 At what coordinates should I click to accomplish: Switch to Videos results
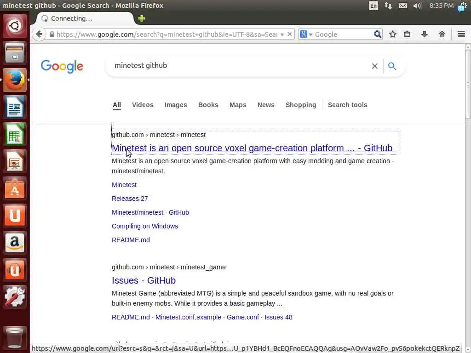[143, 105]
